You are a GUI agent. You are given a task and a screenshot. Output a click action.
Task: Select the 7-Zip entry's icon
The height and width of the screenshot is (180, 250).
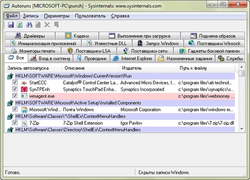24,123
